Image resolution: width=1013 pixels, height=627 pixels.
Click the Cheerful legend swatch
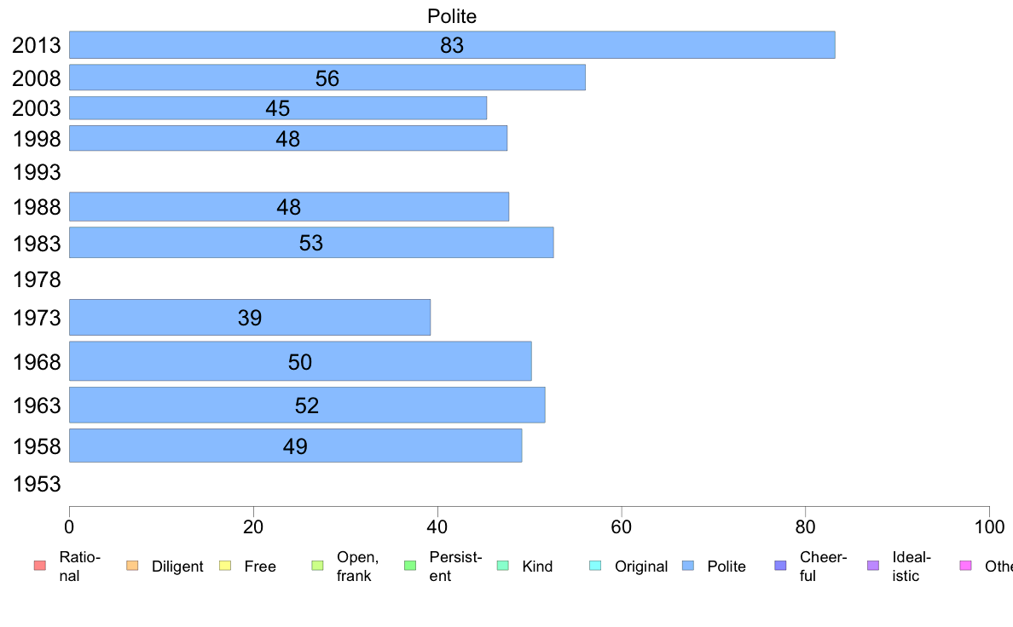[780, 566]
